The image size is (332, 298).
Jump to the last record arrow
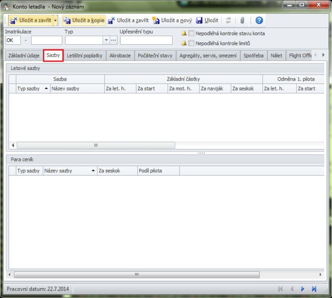[314, 289]
